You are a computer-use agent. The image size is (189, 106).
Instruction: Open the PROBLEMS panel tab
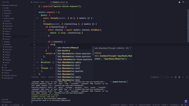(35, 77)
